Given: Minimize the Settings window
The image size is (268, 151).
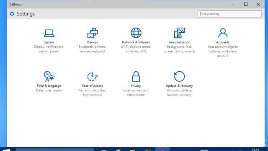Looking at the screenshot, I should 233,4.
